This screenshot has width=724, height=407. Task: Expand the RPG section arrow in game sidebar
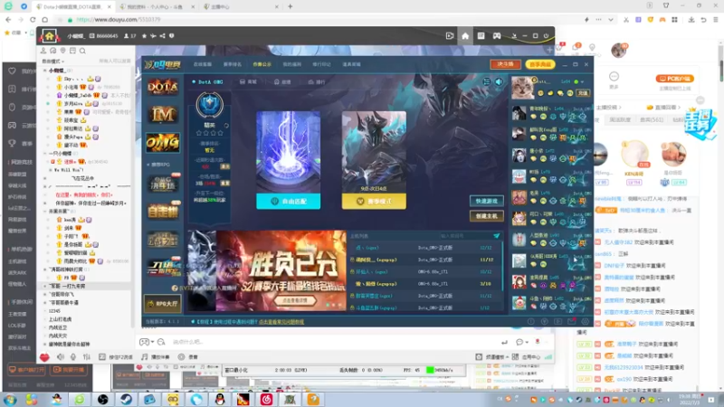148,165
